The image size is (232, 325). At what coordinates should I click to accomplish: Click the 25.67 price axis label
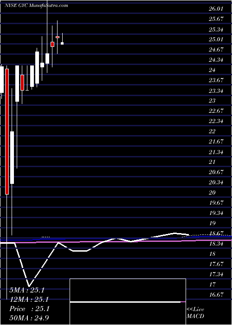(216, 19)
